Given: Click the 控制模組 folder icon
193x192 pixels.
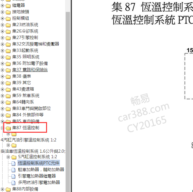Looking at the screenshot, I should 8,19.
